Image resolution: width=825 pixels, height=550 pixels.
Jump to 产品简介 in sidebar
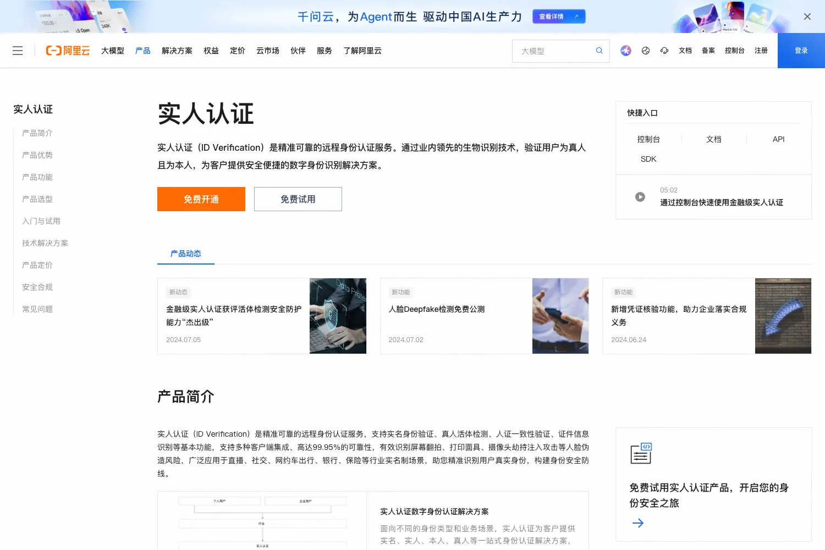pyautogui.click(x=37, y=133)
